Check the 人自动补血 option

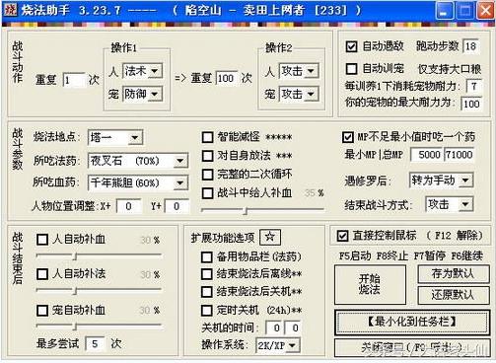[42, 240]
